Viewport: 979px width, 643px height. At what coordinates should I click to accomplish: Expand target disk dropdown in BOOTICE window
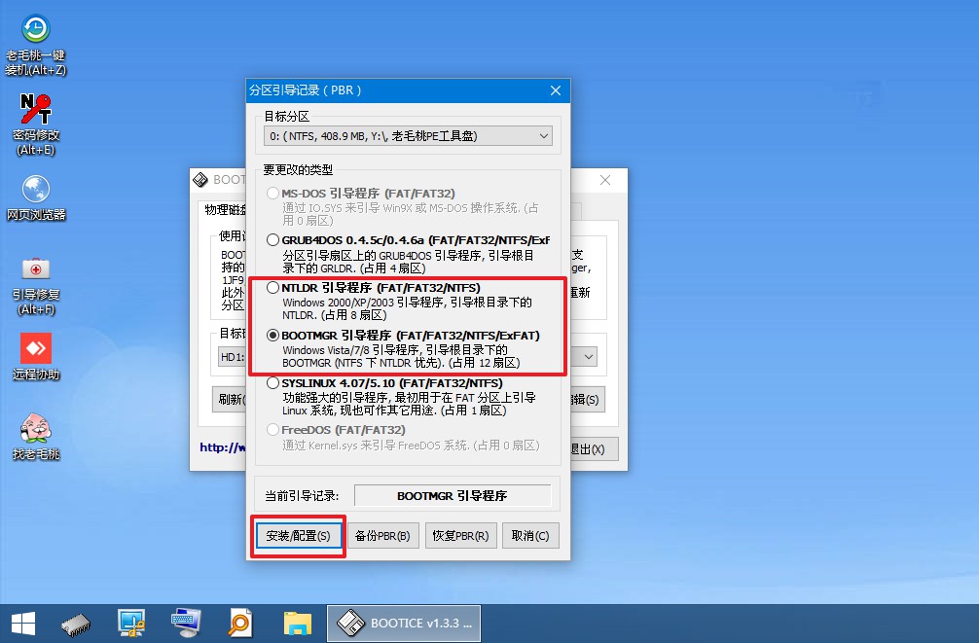(589, 357)
